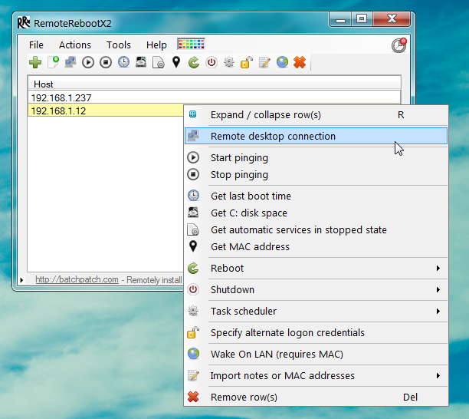
Task: Open the colorful grid icon in menu bar
Action: tap(189, 45)
